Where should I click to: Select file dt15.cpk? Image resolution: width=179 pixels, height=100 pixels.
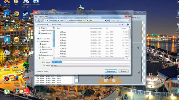click(63, 46)
